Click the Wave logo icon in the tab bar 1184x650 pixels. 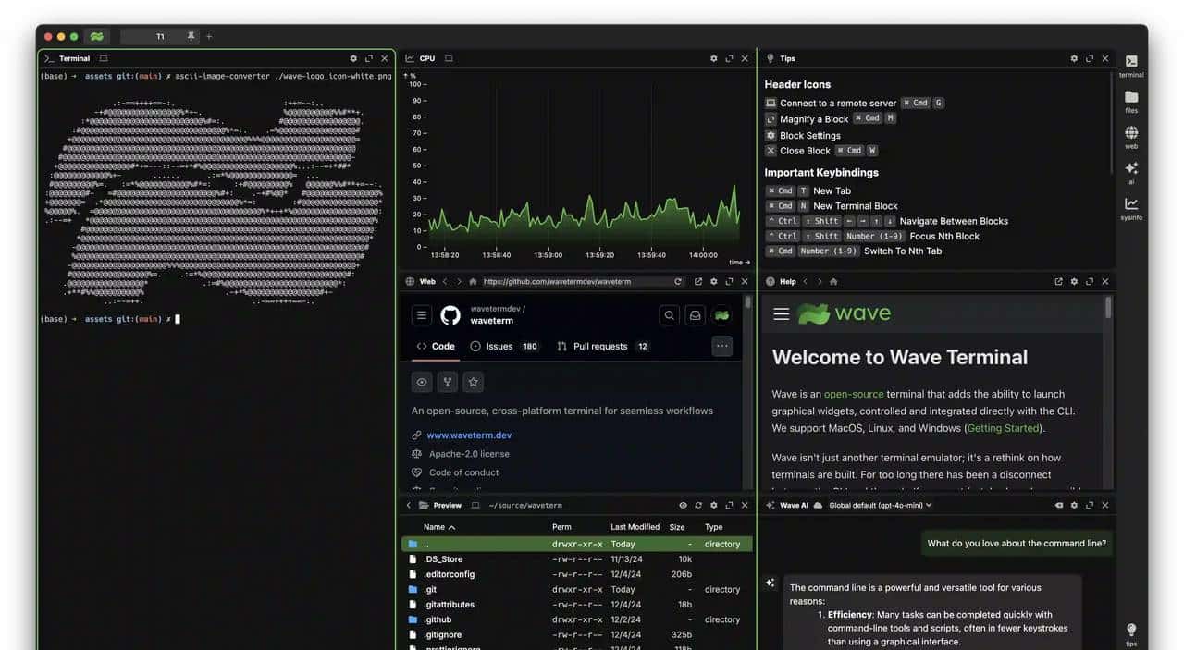(x=96, y=36)
